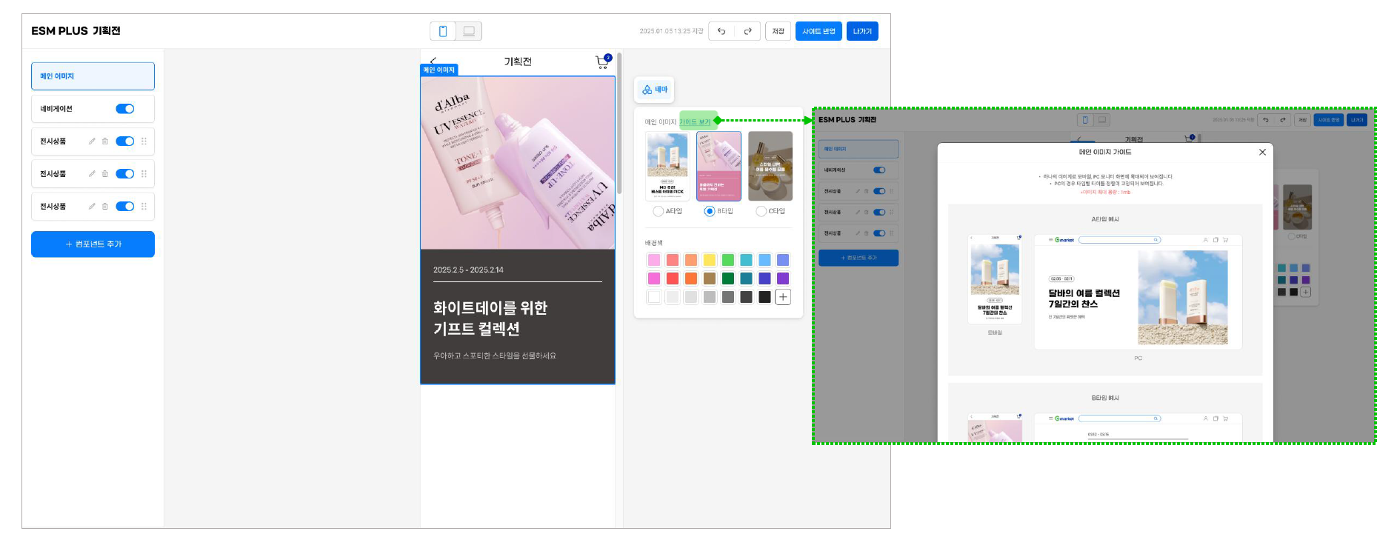This screenshot has height=551, width=1397.
Task: Click the 사이트 반영 button
Action: (818, 31)
